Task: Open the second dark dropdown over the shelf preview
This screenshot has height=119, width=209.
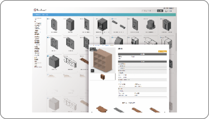Action: [93, 50]
